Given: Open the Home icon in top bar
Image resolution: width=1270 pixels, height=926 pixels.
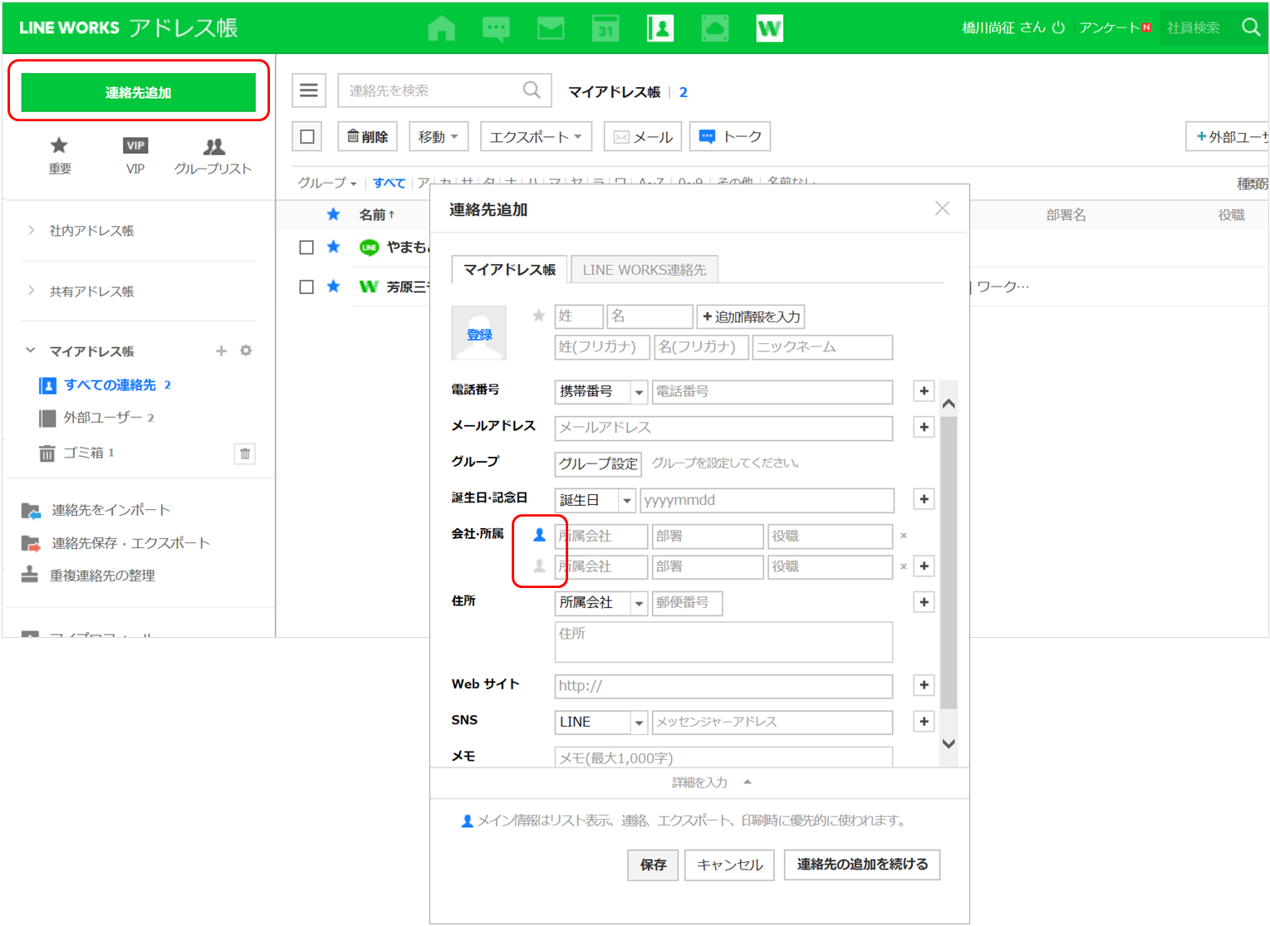Looking at the screenshot, I should [441, 28].
